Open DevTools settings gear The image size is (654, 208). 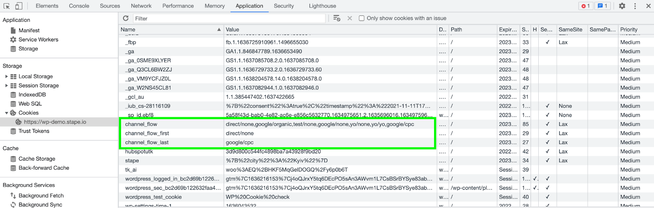(622, 6)
